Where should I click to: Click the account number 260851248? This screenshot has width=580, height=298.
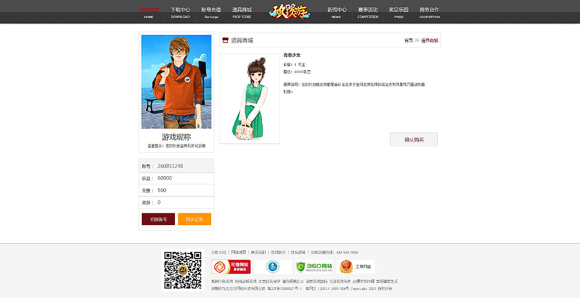pyautogui.click(x=170, y=166)
